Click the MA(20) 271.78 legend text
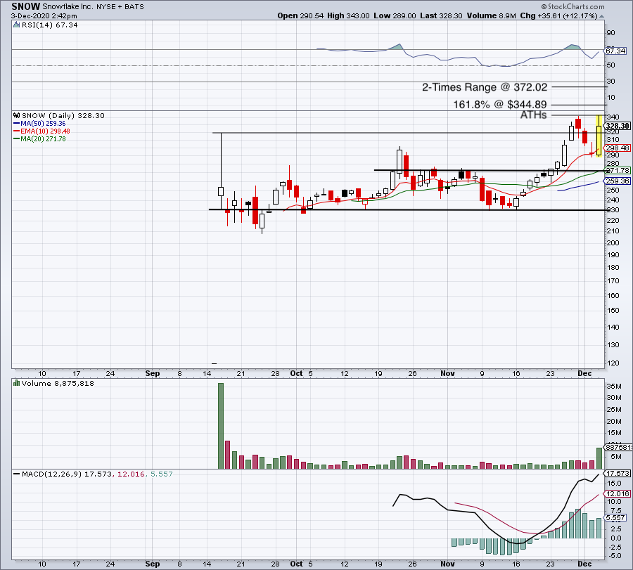Screen dimensions: 633x570 [x=43, y=138]
